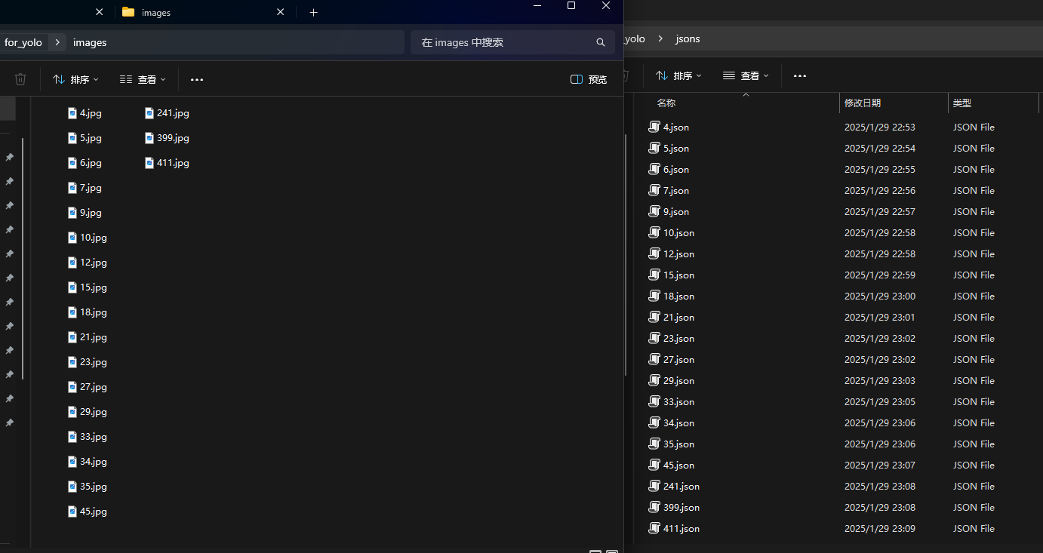The width and height of the screenshot is (1043, 553).
Task: Click the search box 在 images 中搜索
Action: pyautogui.click(x=512, y=42)
